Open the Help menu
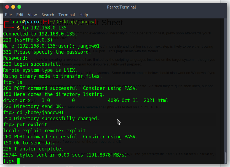The image size is (230, 167). tap(84, 15)
